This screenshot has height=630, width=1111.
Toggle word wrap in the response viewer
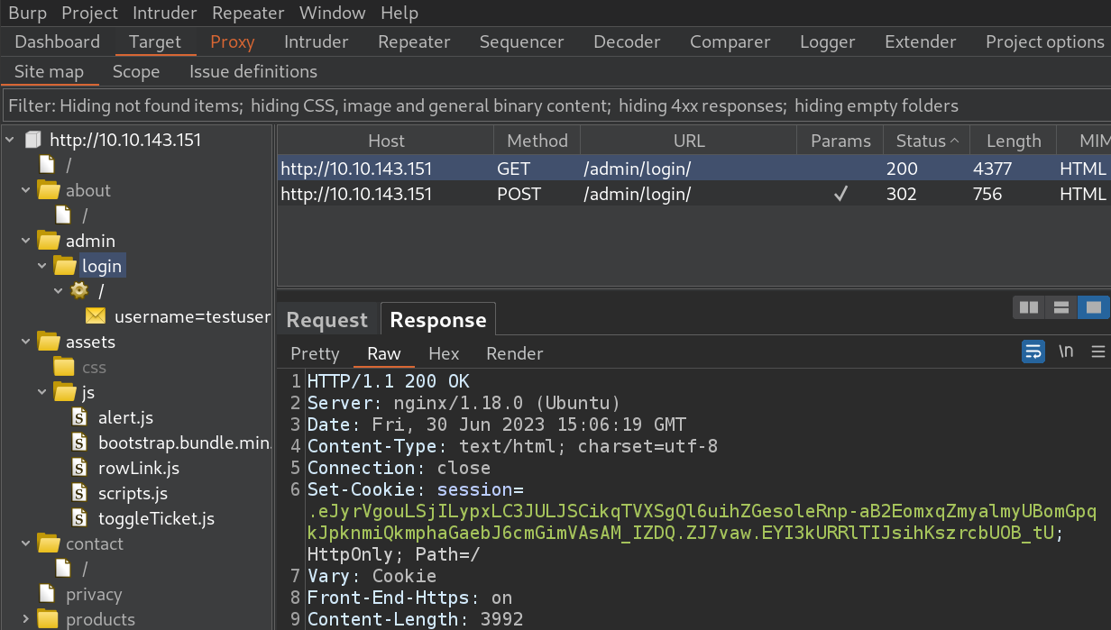(1033, 352)
